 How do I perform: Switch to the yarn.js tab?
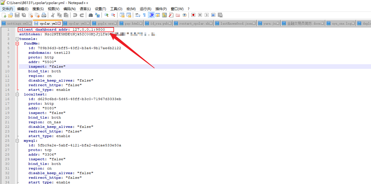(269, 23)
